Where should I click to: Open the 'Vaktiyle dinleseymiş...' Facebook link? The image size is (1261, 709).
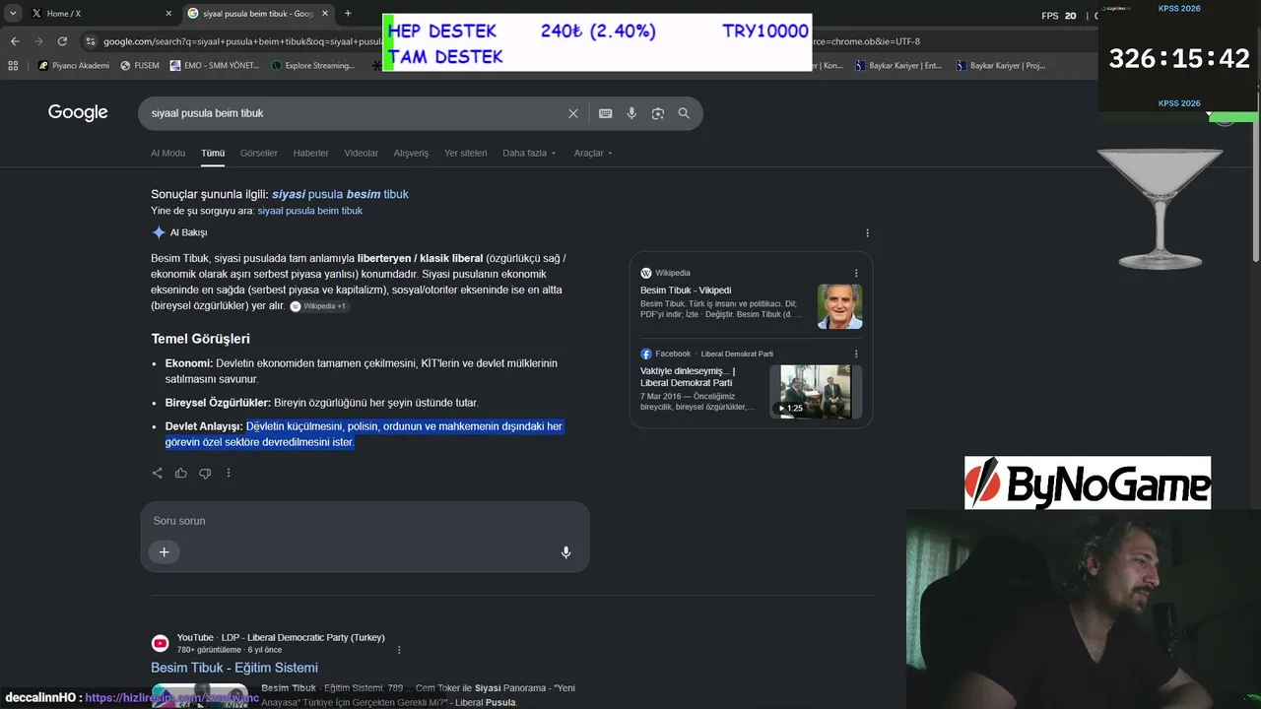click(688, 377)
